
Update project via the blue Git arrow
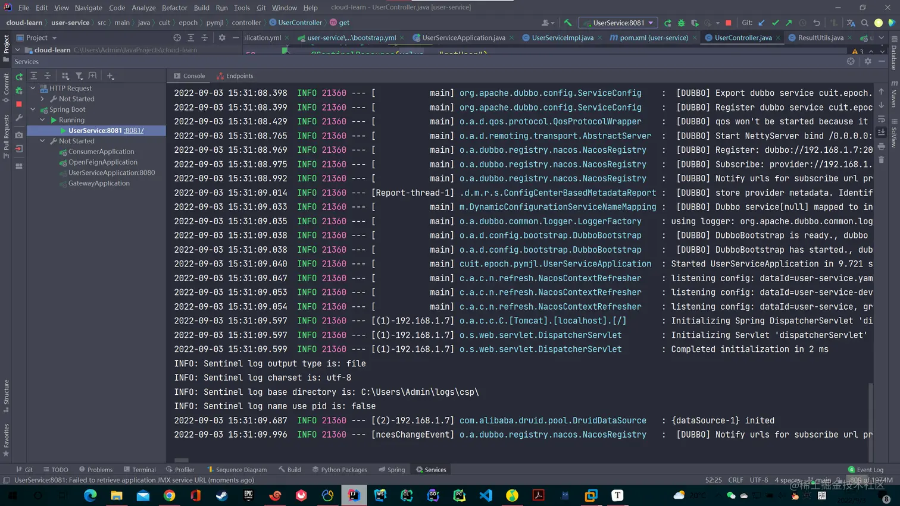pyautogui.click(x=762, y=23)
